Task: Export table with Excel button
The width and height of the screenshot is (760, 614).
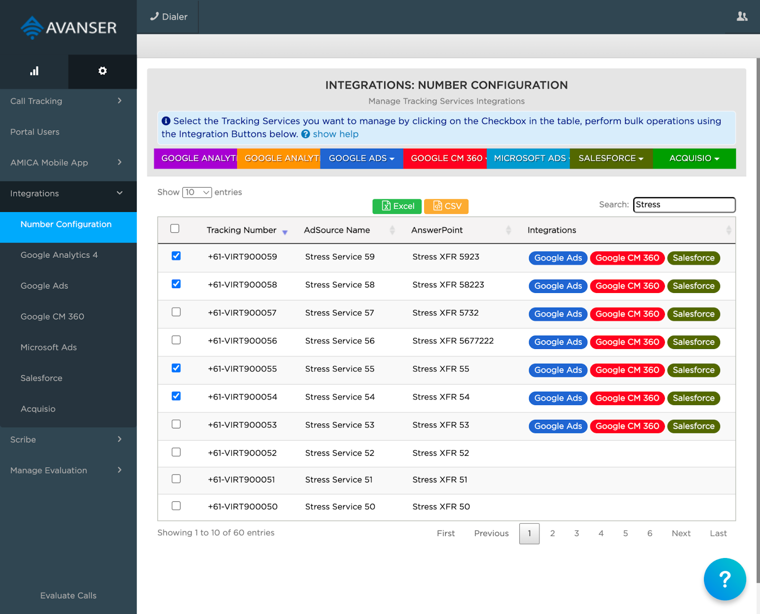Action: coord(397,206)
